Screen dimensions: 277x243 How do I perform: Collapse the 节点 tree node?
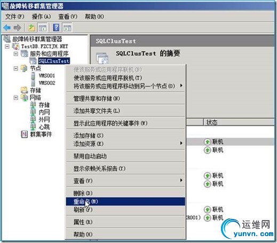(16, 68)
